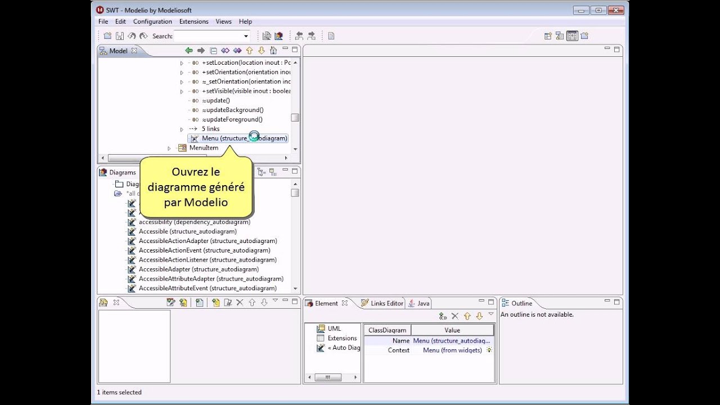Image resolution: width=720 pixels, height=405 pixels.
Task: Select AccessibleActionEvent (structure_autodiagram) diagram
Action: click(x=205, y=250)
